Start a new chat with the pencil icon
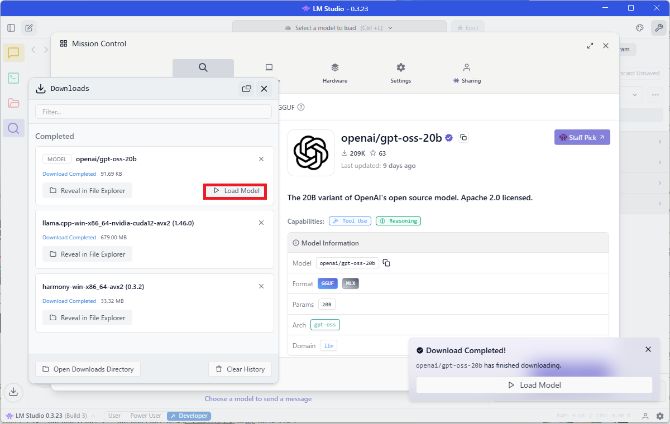Viewport: 670px width, 424px height. tap(29, 28)
